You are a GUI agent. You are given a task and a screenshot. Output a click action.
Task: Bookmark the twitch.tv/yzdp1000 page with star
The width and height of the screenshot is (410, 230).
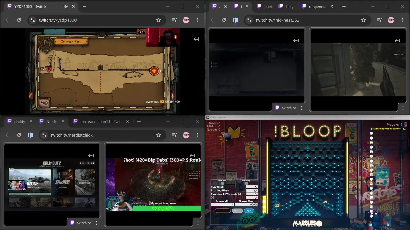pyautogui.click(x=158, y=20)
